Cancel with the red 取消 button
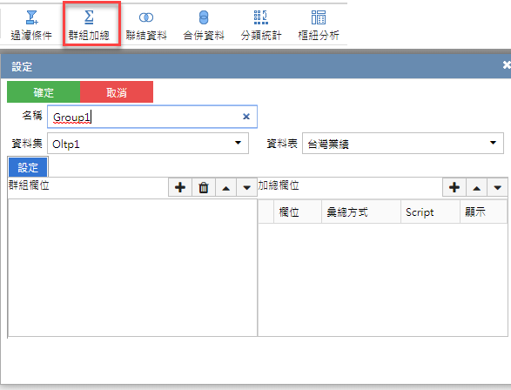The image size is (511, 390). (x=117, y=92)
